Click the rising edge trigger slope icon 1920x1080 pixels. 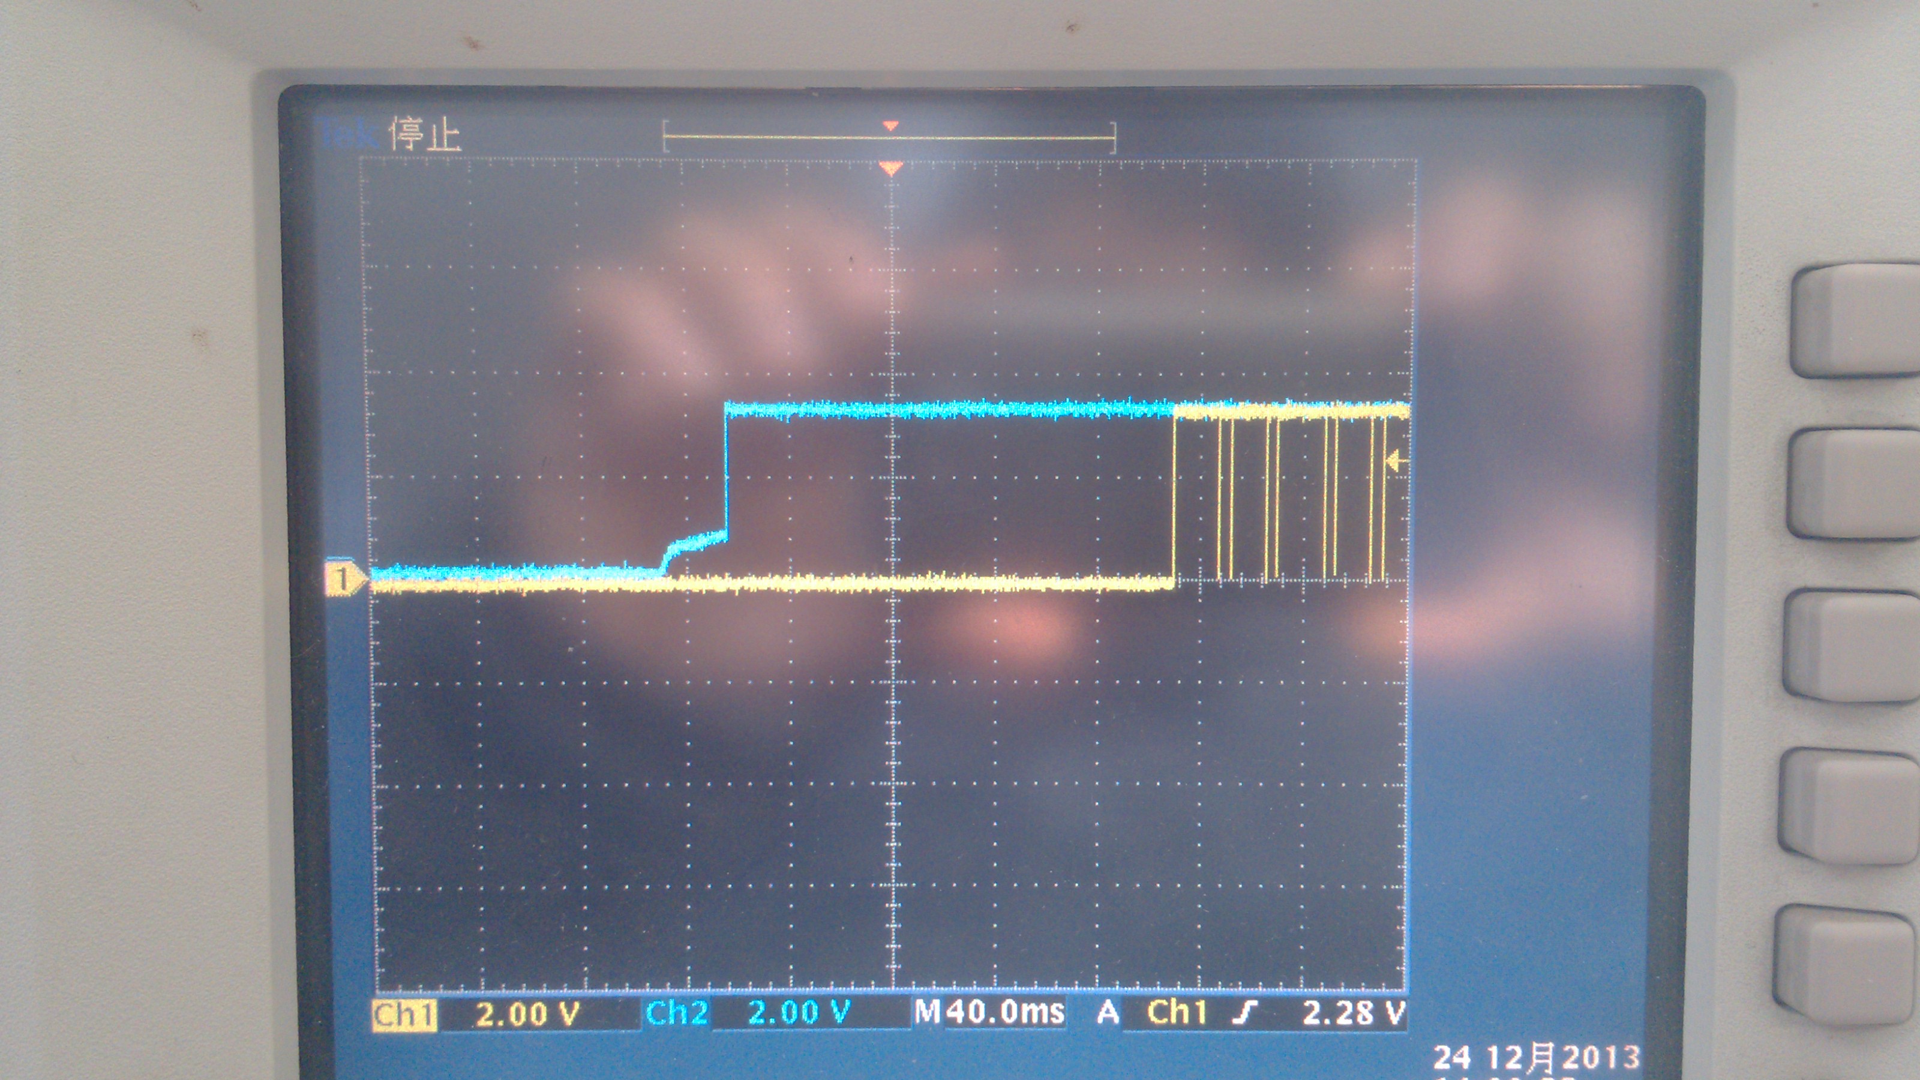pos(1246,1012)
